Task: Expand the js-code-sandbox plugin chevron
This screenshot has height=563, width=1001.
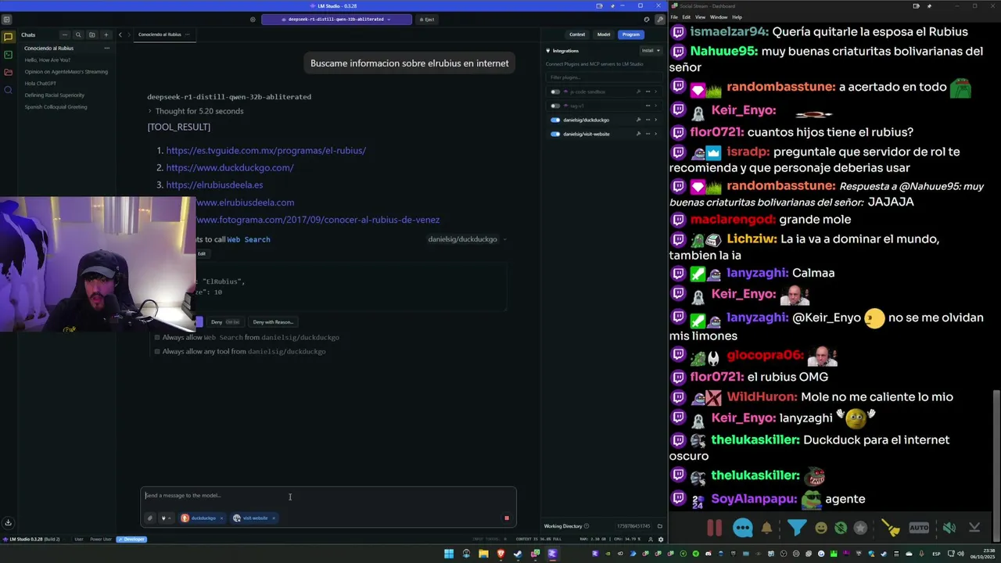Action: pyautogui.click(x=655, y=91)
